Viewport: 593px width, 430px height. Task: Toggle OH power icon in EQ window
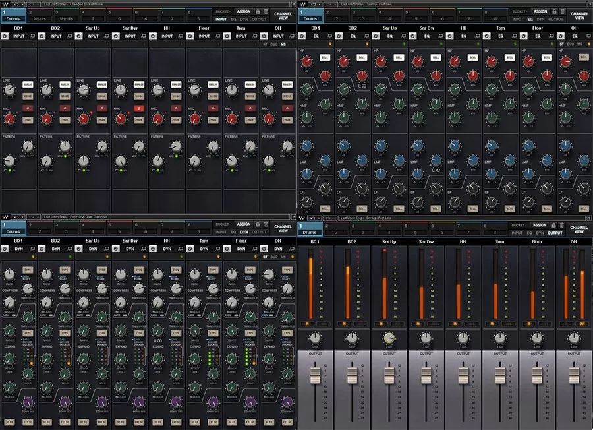pos(561,36)
